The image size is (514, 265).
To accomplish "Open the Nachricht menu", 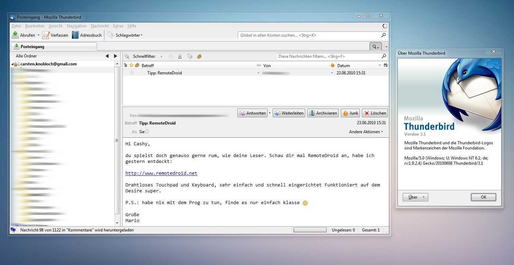I will [100, 26].
